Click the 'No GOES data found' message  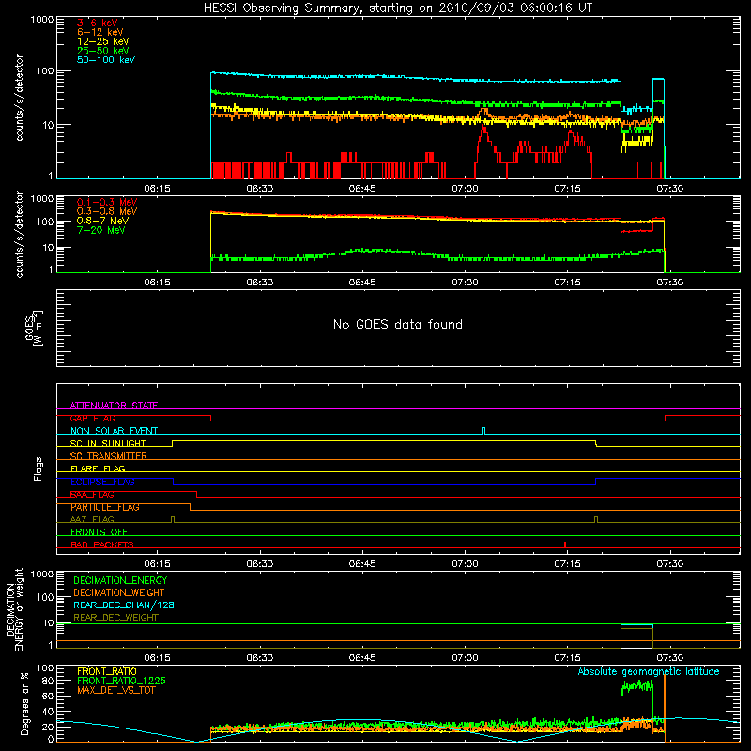tap(397, 324)
